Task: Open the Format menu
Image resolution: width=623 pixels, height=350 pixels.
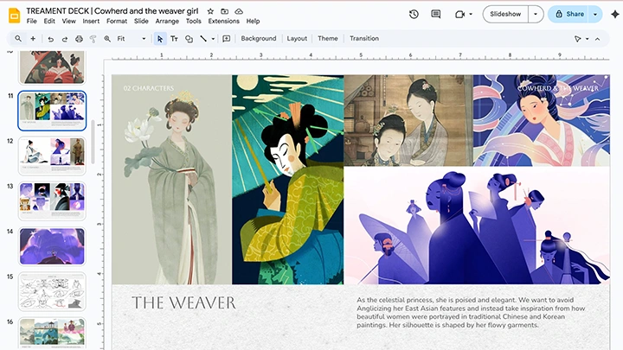Action: (117, 22)
